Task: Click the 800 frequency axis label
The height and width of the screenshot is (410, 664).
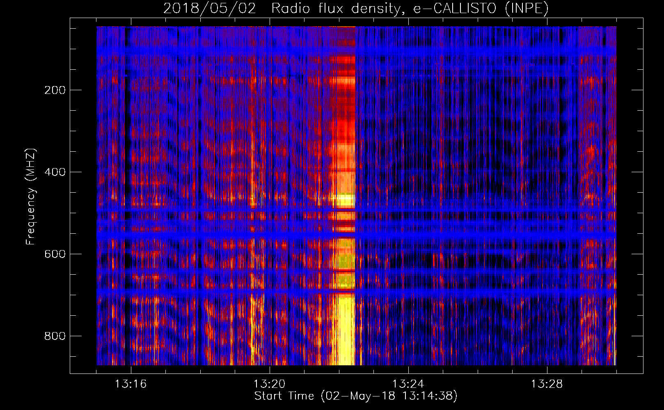Action: pyautogui.click(x=55, y=336)
